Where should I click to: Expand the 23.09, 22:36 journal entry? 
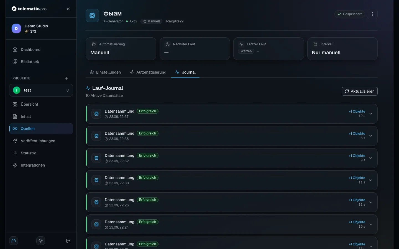[x=371, y=136]
